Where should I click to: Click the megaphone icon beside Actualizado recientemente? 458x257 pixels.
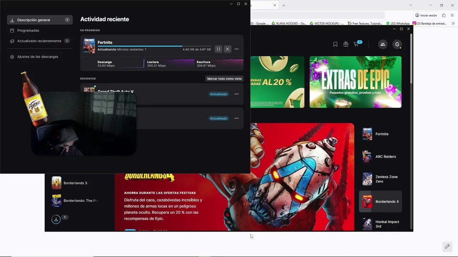[x=12, y=41]
